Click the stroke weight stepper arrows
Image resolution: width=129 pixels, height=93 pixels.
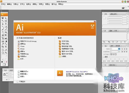(111, 49)
